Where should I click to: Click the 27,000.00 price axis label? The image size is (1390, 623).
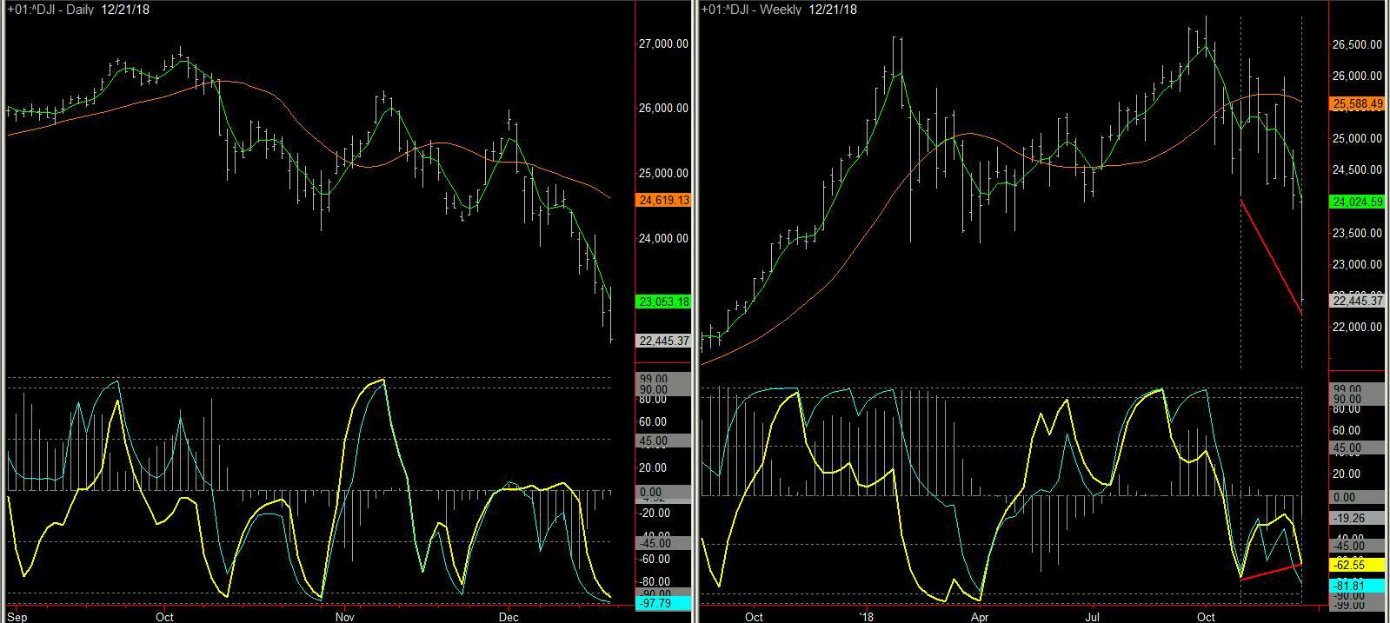click(664, 43)
